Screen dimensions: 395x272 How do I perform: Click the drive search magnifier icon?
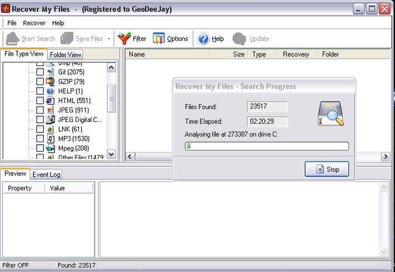click(x=331, y=114)
